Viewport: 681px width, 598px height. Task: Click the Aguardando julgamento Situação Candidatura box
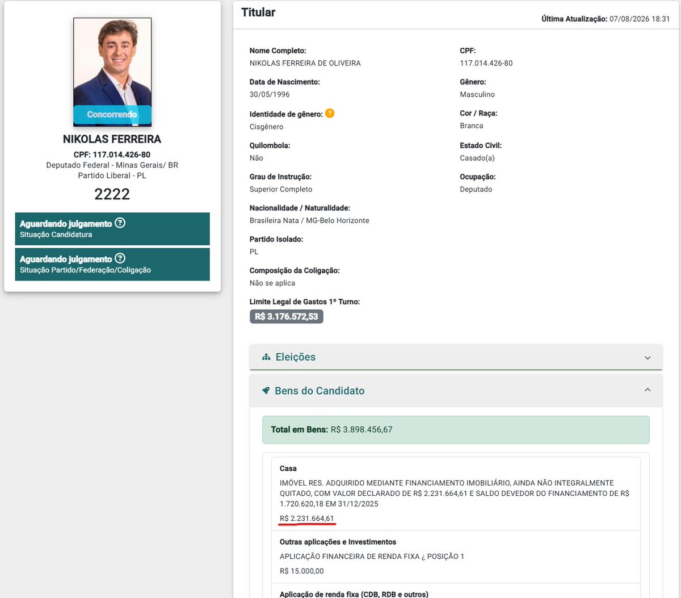[x=112, y=229]
